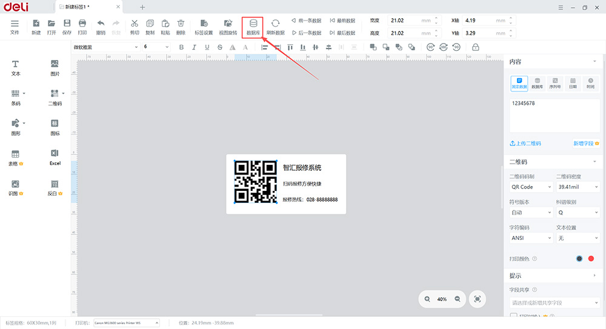Select the 反白 invert tool

55,187
